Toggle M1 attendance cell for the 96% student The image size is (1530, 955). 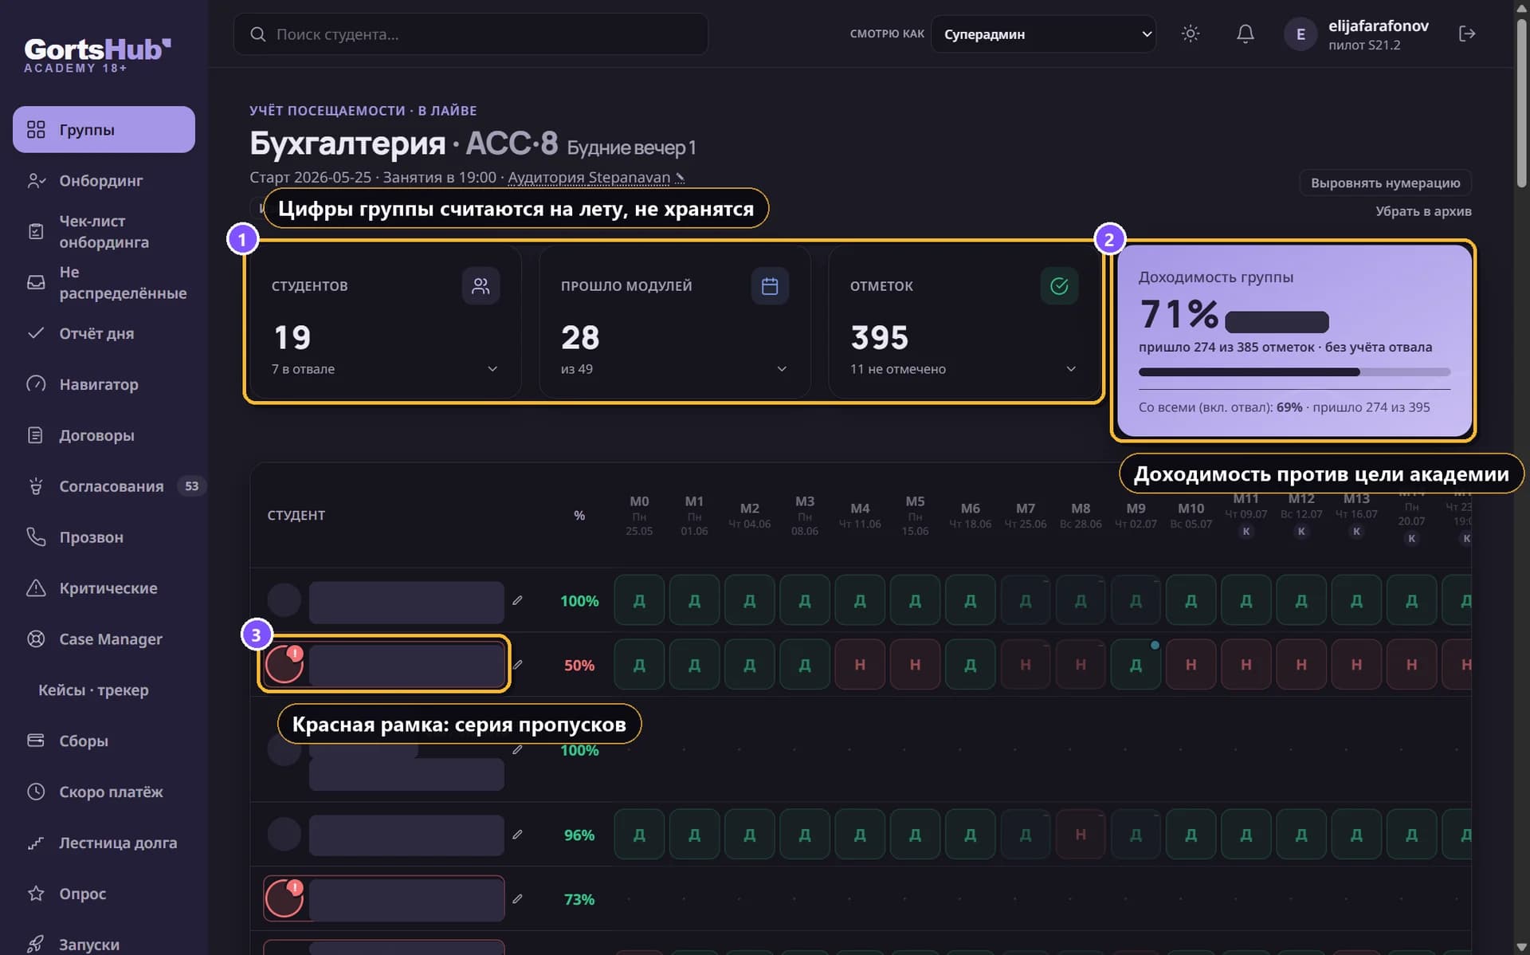[x=694, y=835]
